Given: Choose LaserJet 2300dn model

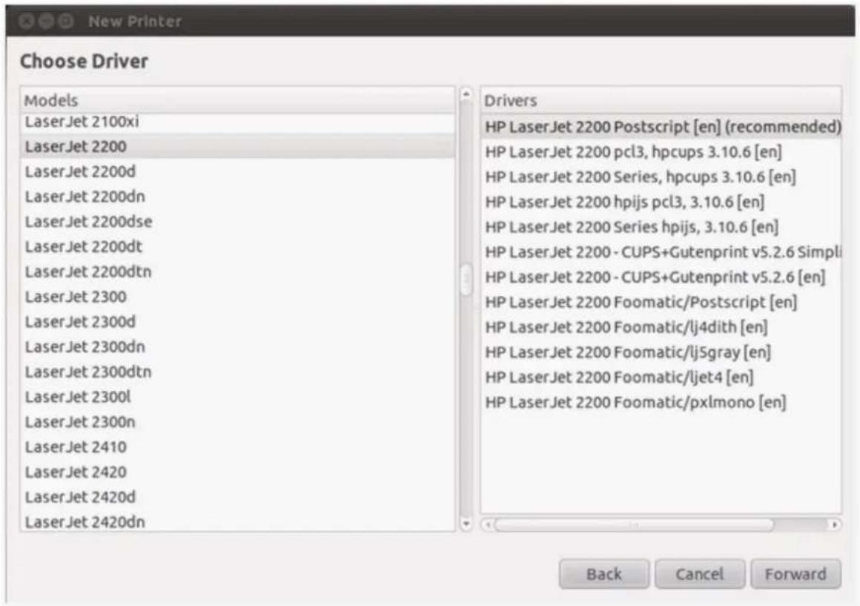Looking at the screenshot, I should pyautogui.click(x=237, y=347).
